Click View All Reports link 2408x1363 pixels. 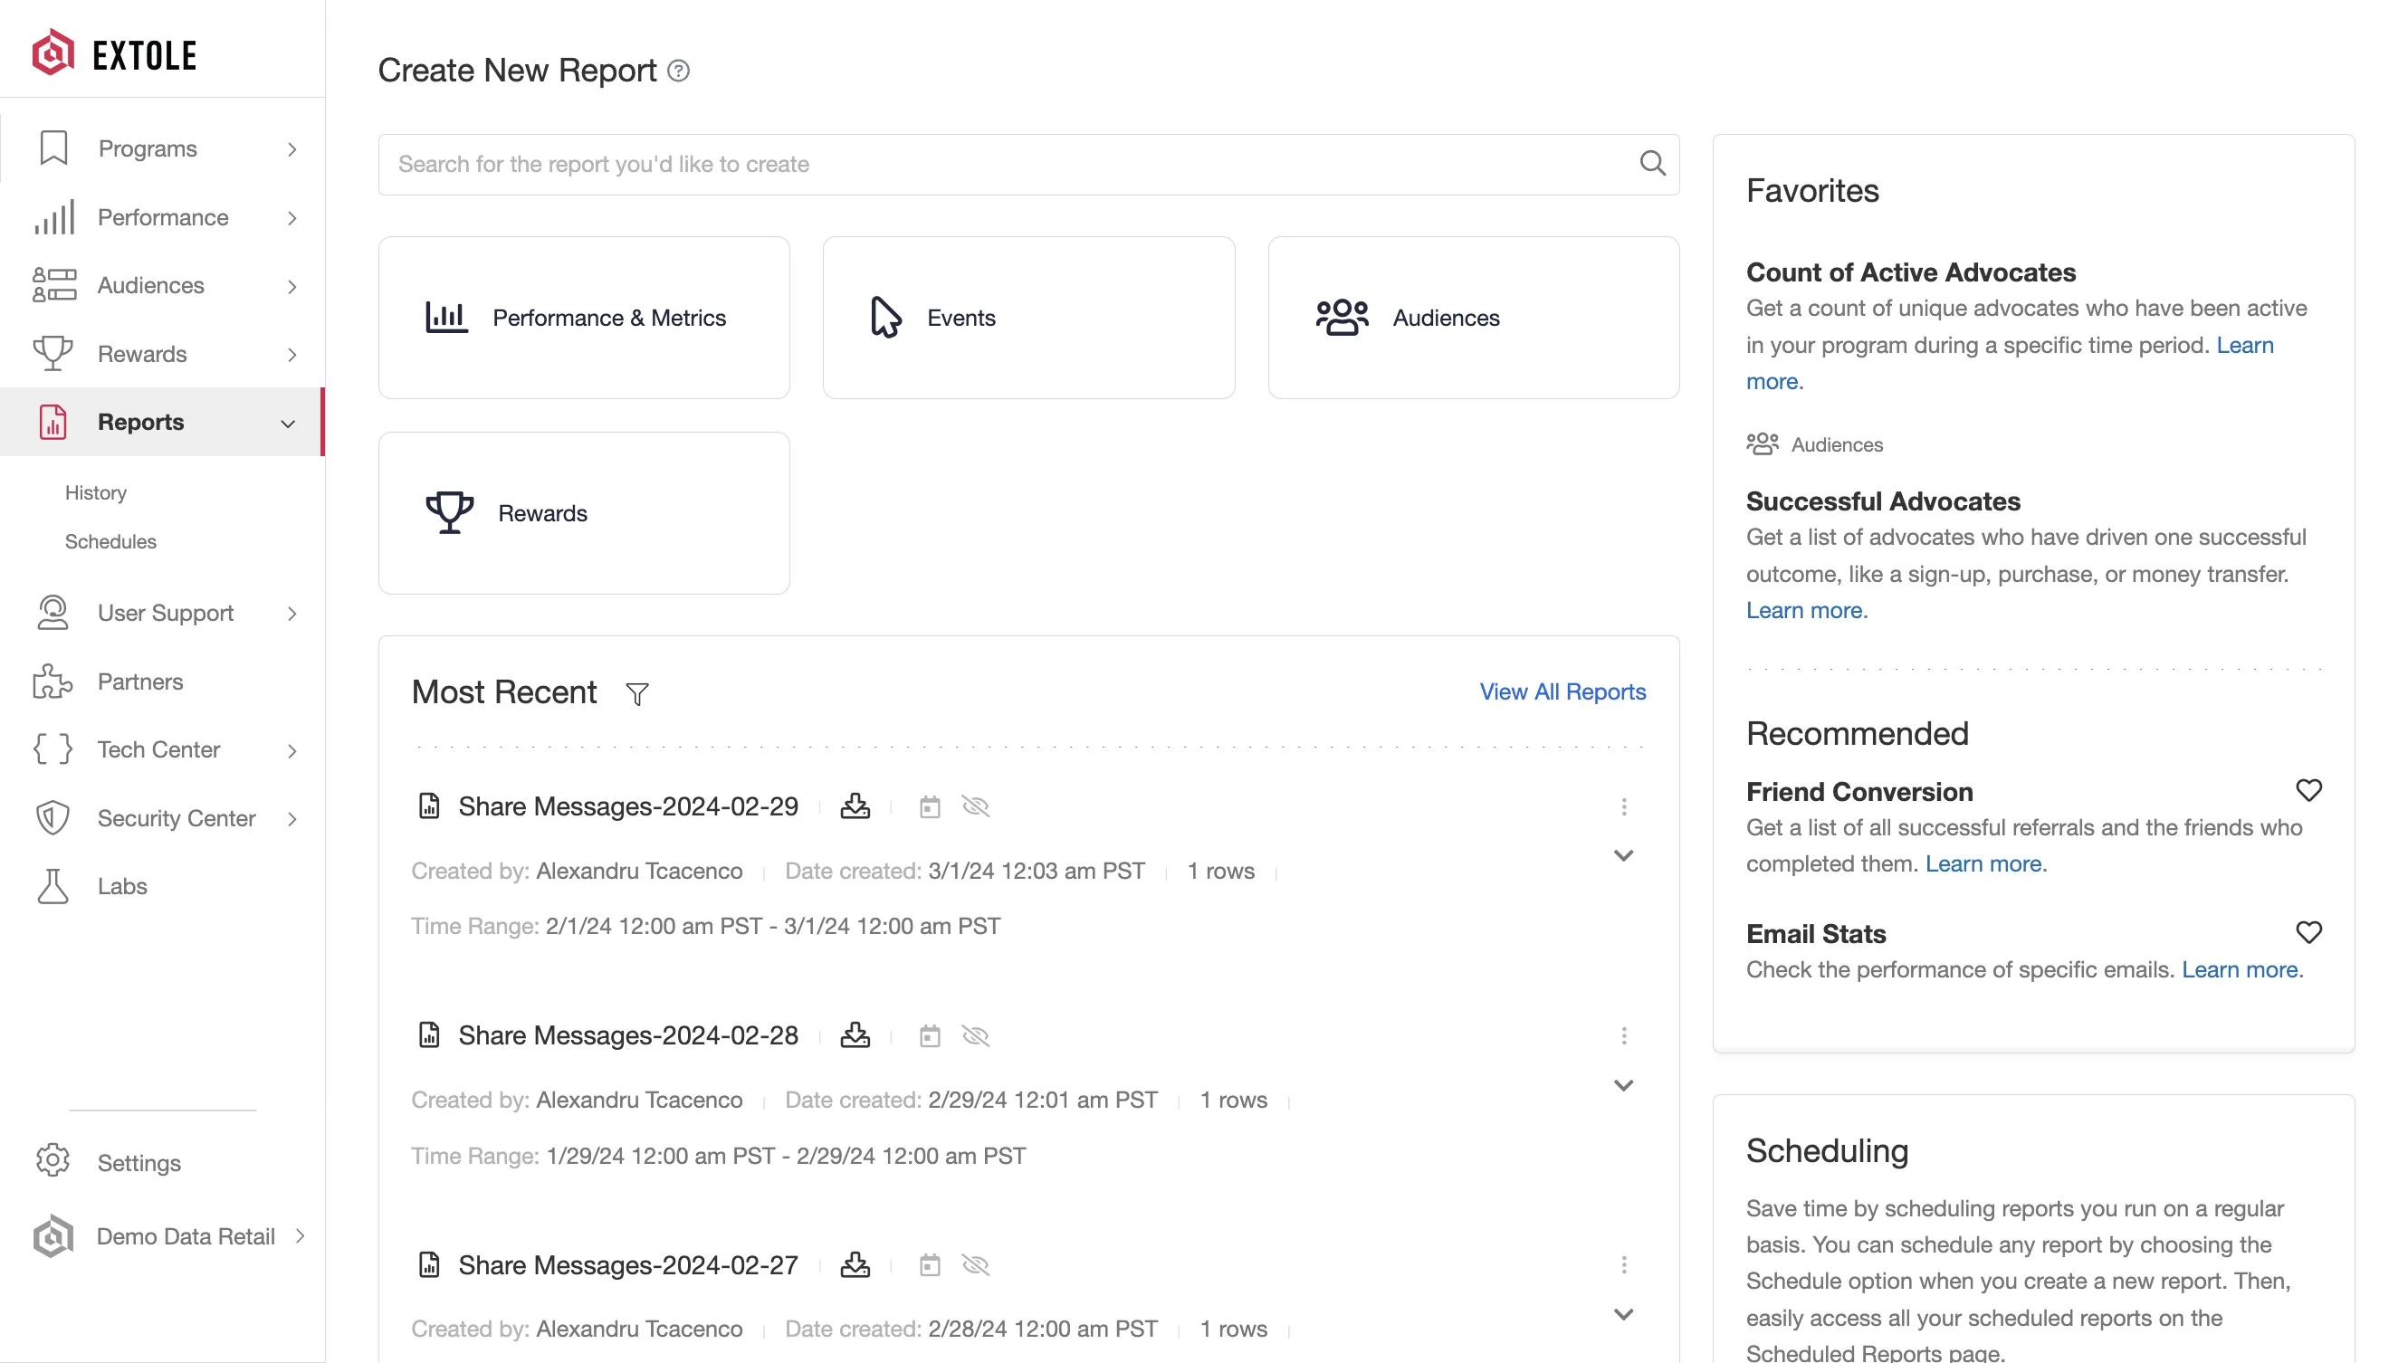click(x=1562, y=691)
